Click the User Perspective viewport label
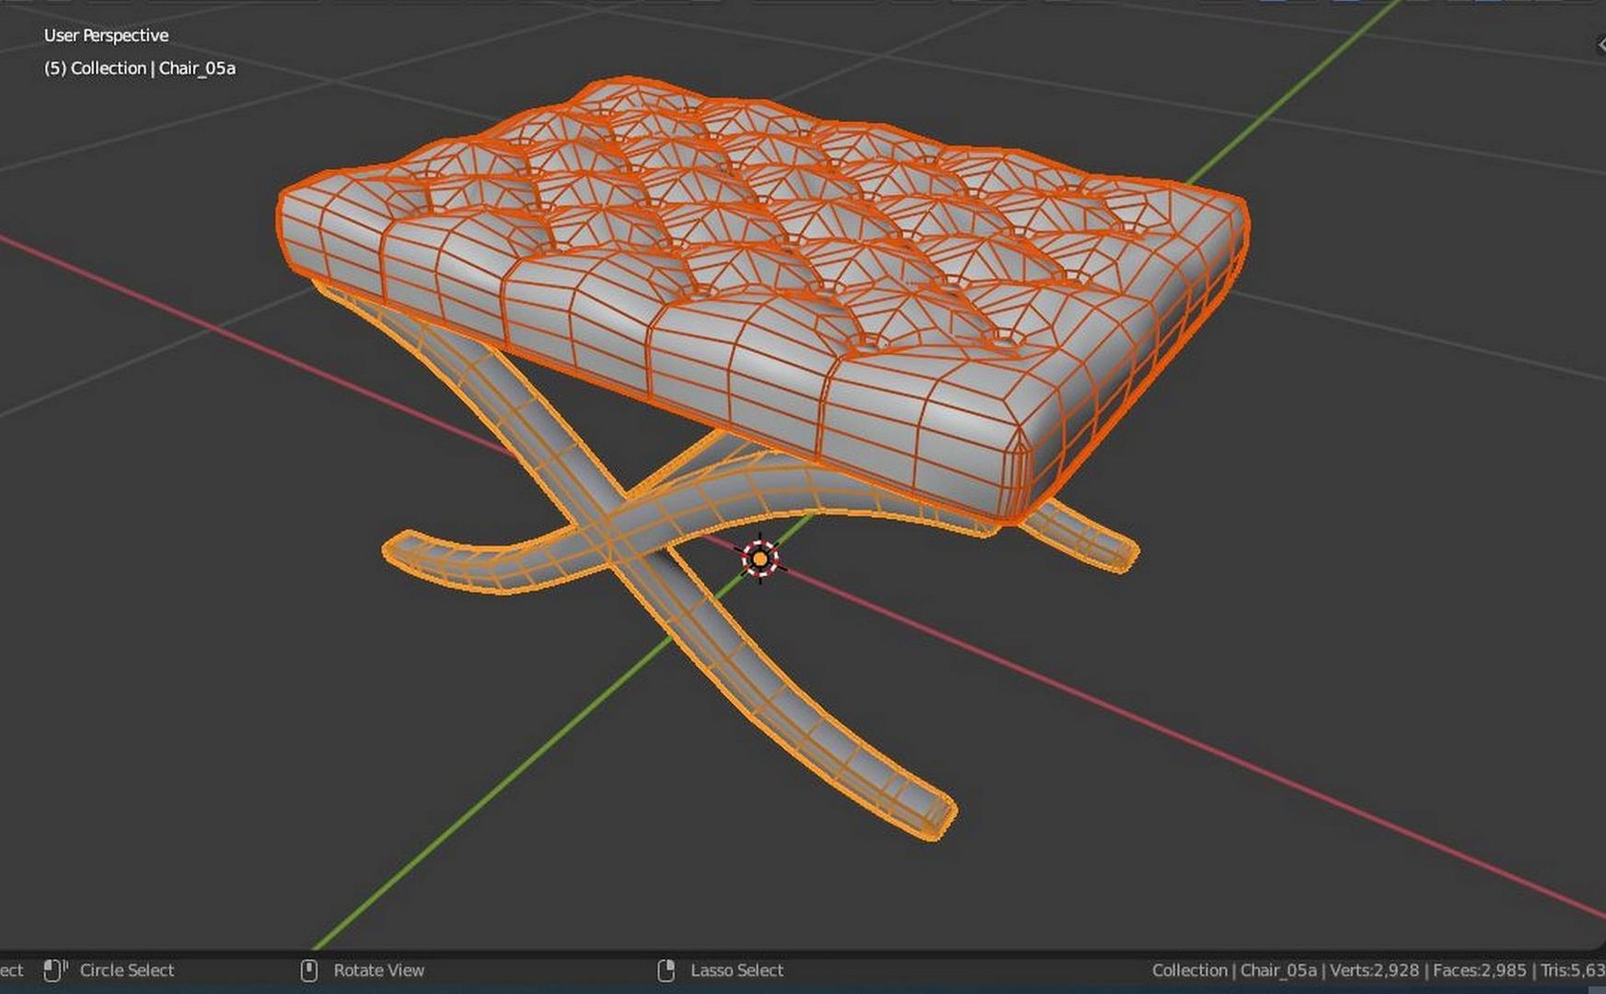This screenshot has width=1606, height=994. coord(106,35)
